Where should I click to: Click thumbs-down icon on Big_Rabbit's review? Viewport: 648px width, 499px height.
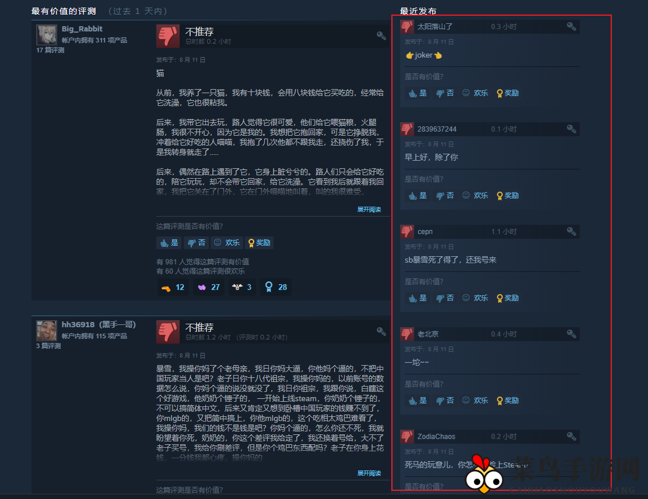pos(168,36)
